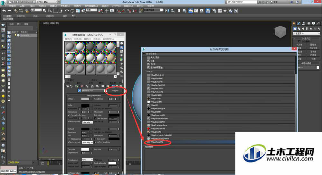Open the Material Editor from main toolbar
This screenshot has width=322, height=175.
[208, 11]
